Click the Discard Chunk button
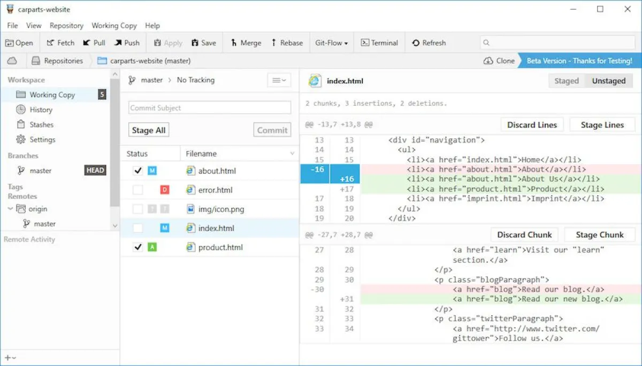642x366 pixels. (x=524, y=235)
